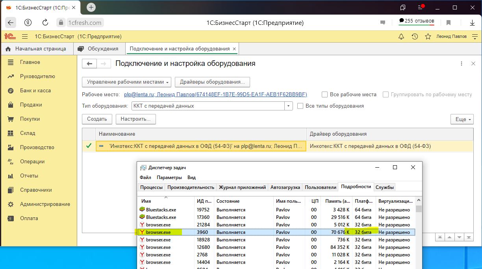
Task: Open Task Manager Производительность tab
Action: 191,187
